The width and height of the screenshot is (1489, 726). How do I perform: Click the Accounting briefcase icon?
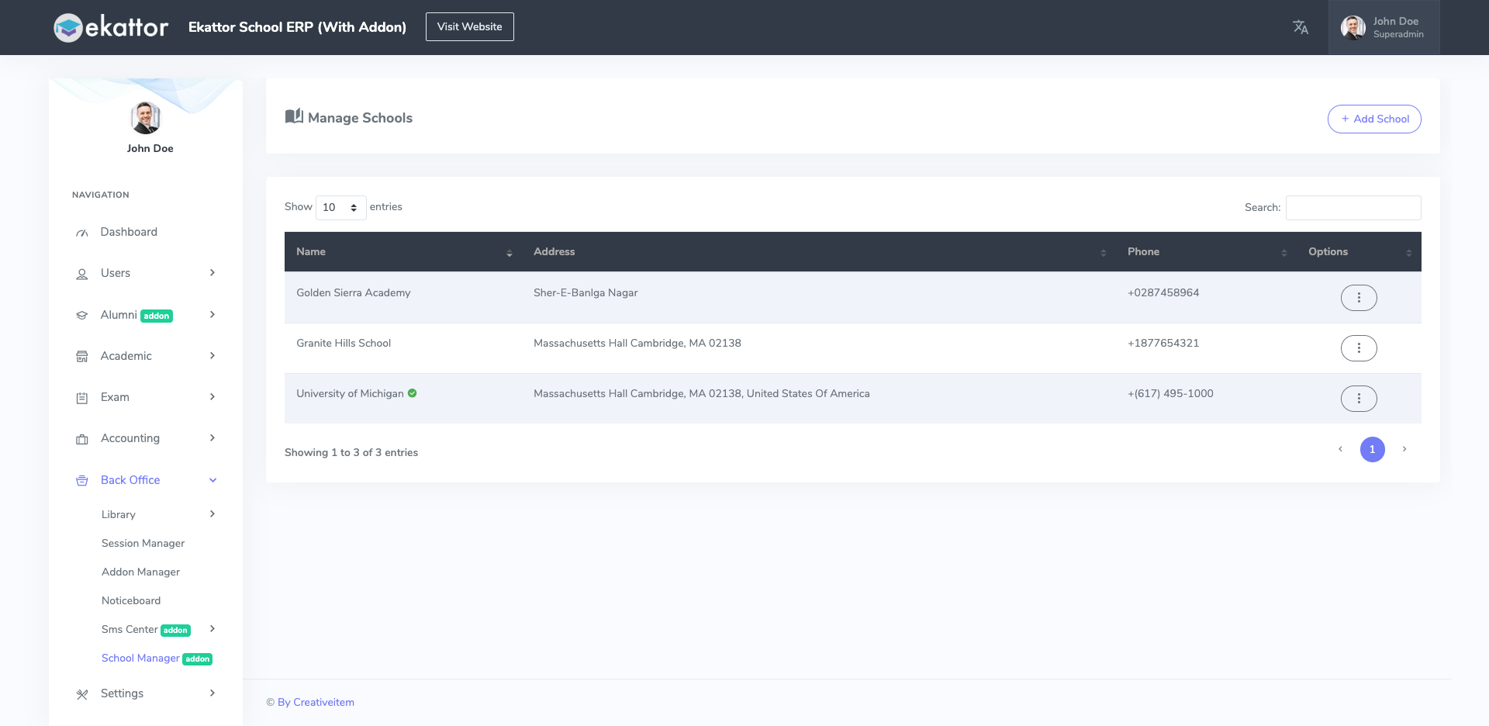(81, 438)
